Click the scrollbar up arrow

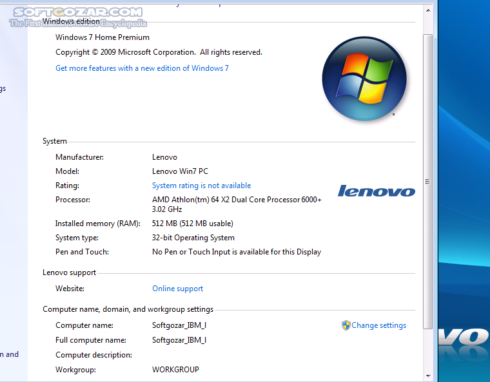pos(428,10)
